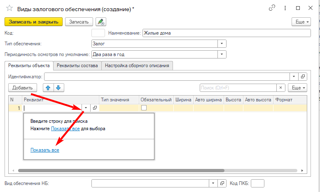This screenshot has width=320, height=192.
Task: Click the Добавить button
Action: [23, 88]
